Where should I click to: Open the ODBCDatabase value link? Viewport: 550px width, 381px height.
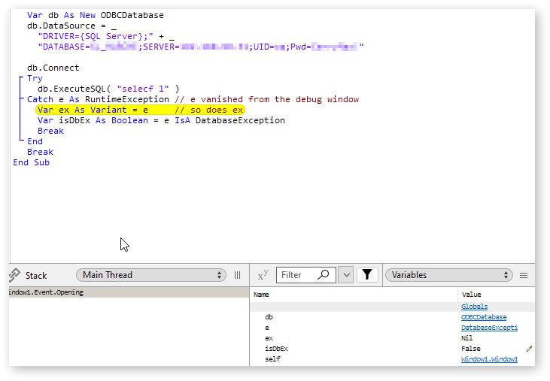pos(484,317)
